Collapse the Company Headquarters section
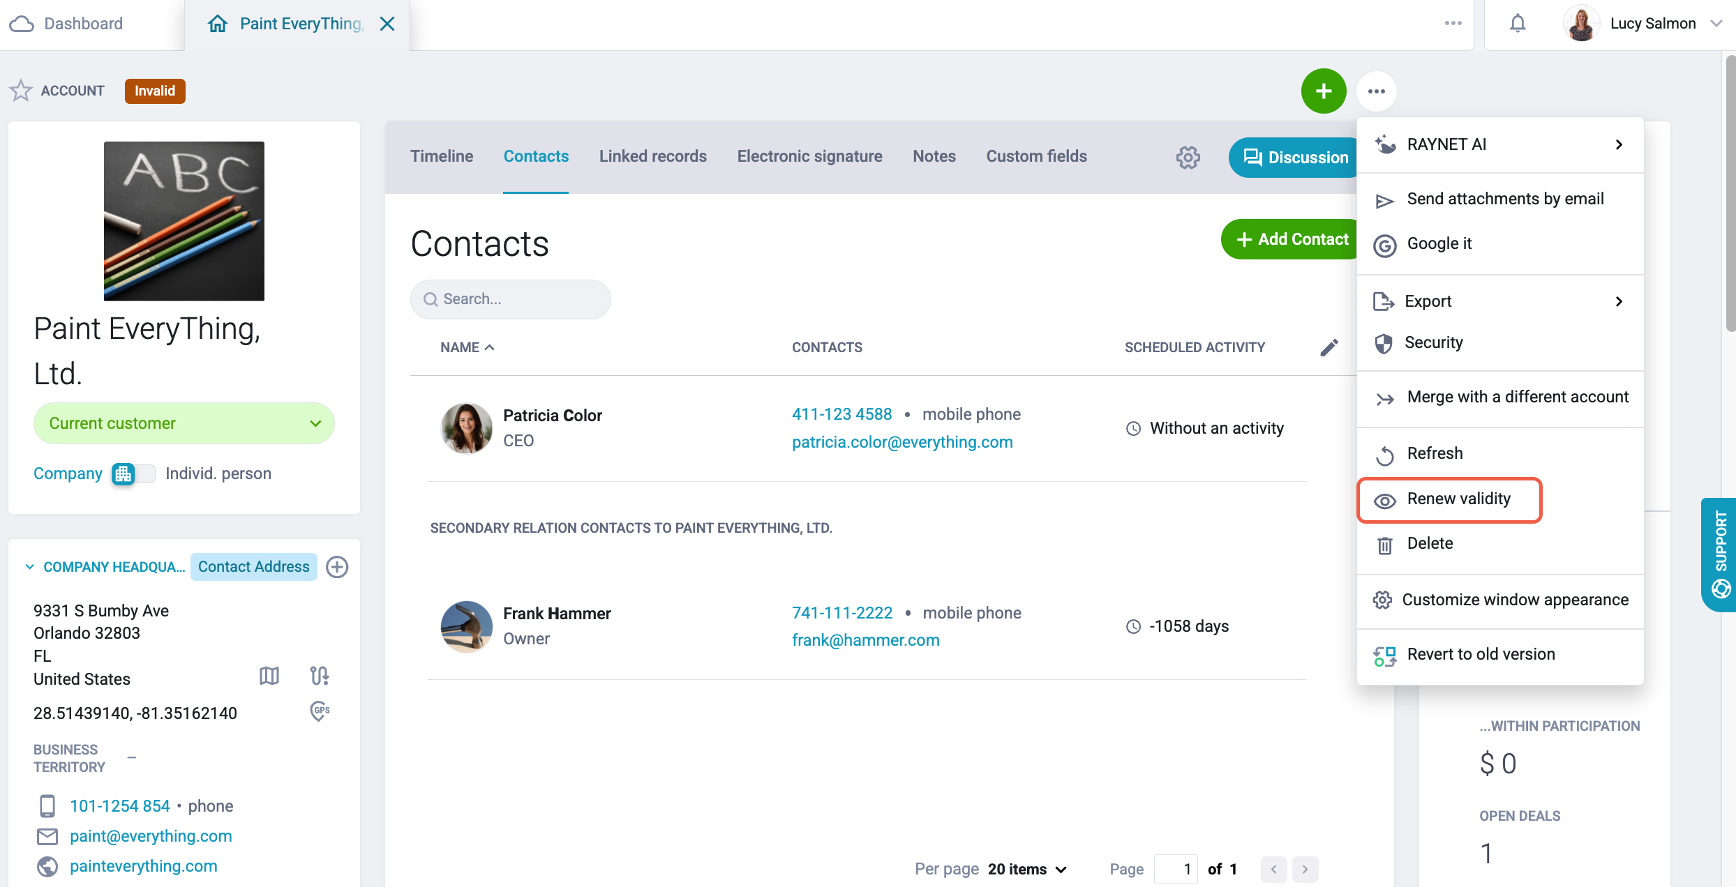Image resolution: width=1736 pixels, height=887 pixels. 29,567
